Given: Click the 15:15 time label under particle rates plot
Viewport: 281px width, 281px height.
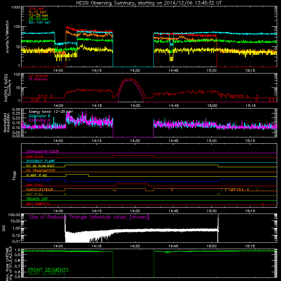Looking at the screenshot, I should 250,106.
